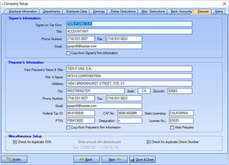Image resolution: width=229 pixels, height=165 pixels.
Task: Toggle Check for duplicate Check Number
Action: click(148, 142)
